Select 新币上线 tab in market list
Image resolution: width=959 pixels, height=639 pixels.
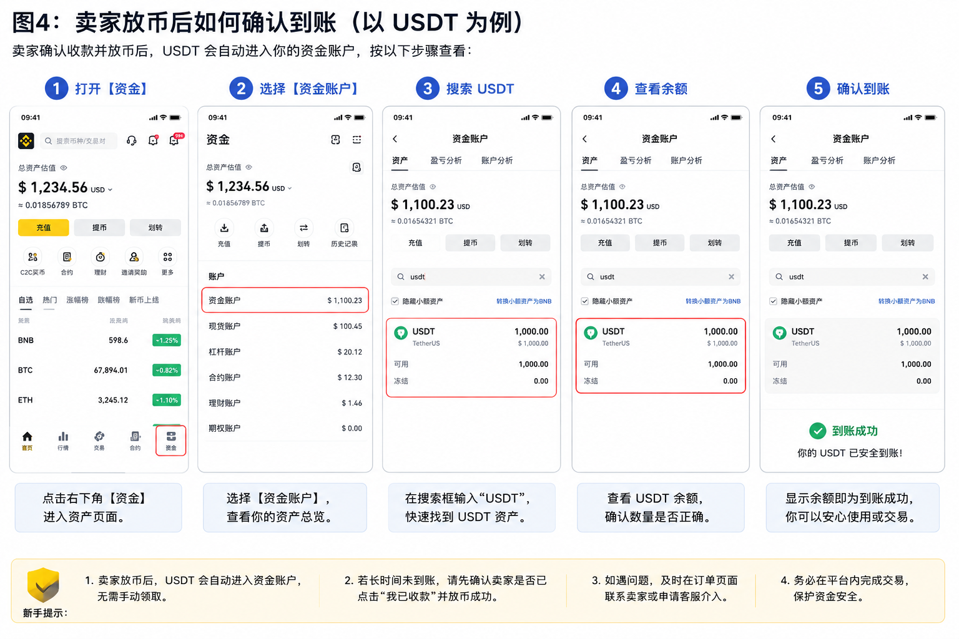(x=144, y=300)
